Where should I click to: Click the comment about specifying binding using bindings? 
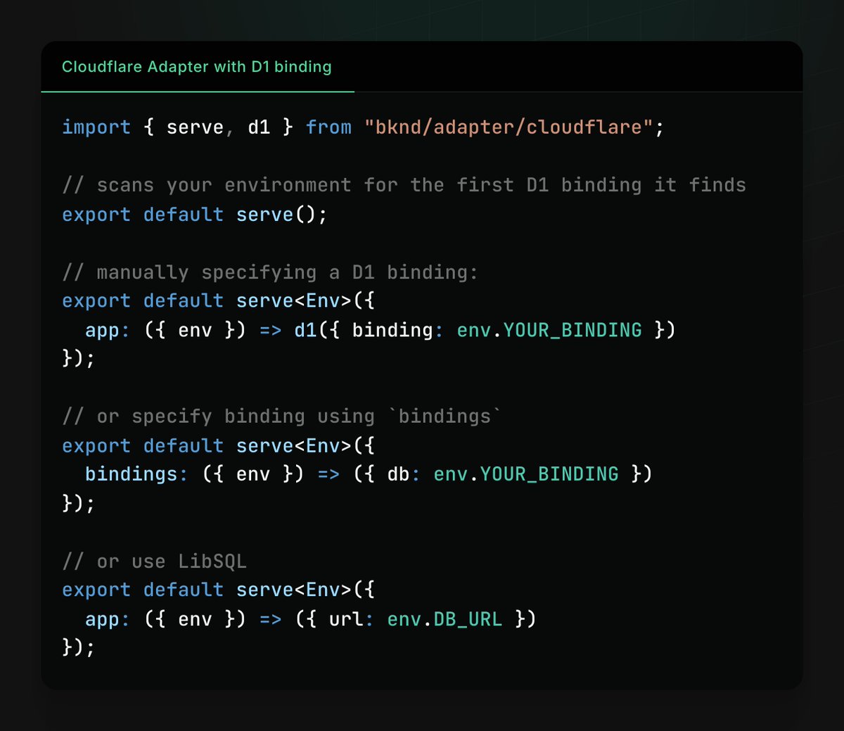(282, 417)
